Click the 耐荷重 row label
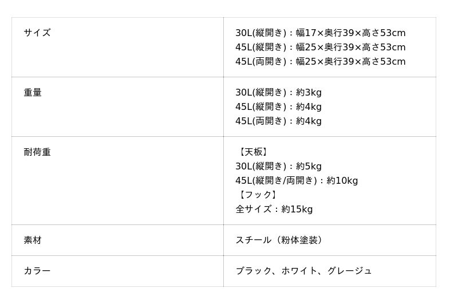This screenshot has height=304, width=458. [37, 152]
